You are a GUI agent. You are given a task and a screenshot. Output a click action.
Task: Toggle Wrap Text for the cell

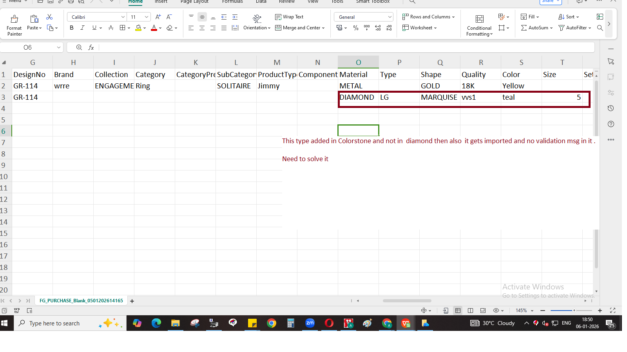pos(289,17)
